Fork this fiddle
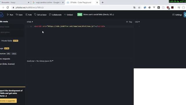This screenshot has height=105, width=186. [x=28, y=15]
